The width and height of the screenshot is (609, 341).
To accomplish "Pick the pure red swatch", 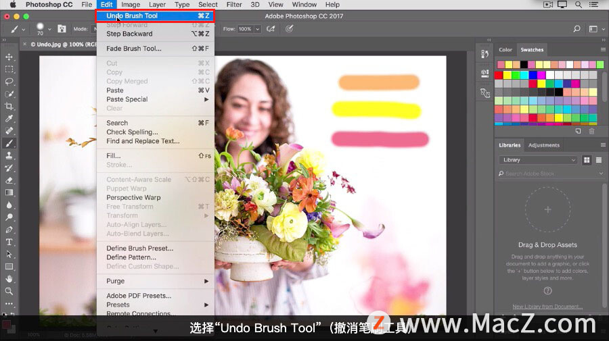I will [499, 75].
